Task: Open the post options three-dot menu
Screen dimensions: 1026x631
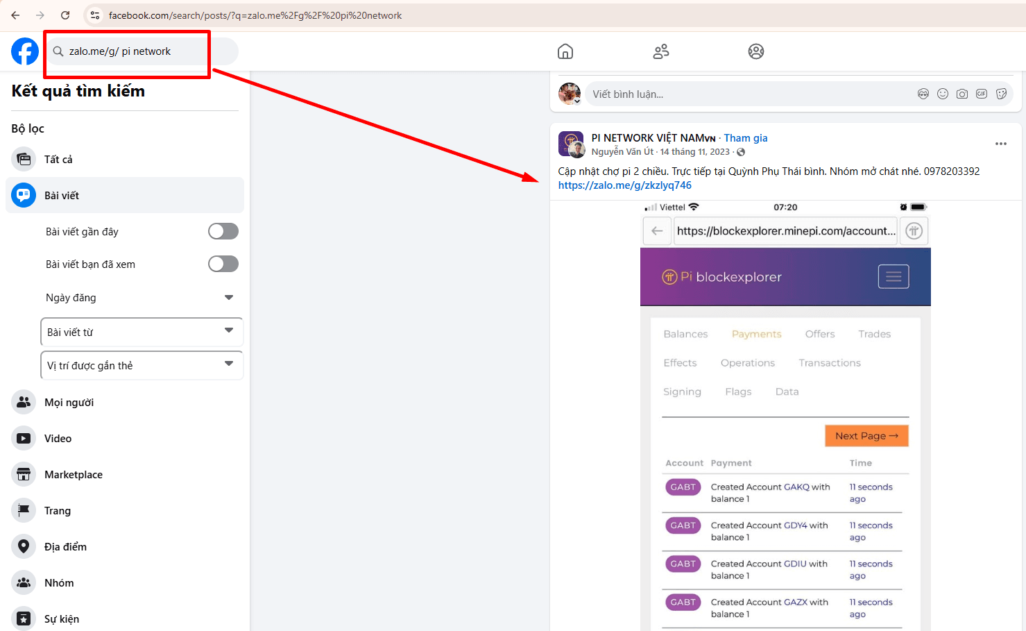Action: point(1000,144)
